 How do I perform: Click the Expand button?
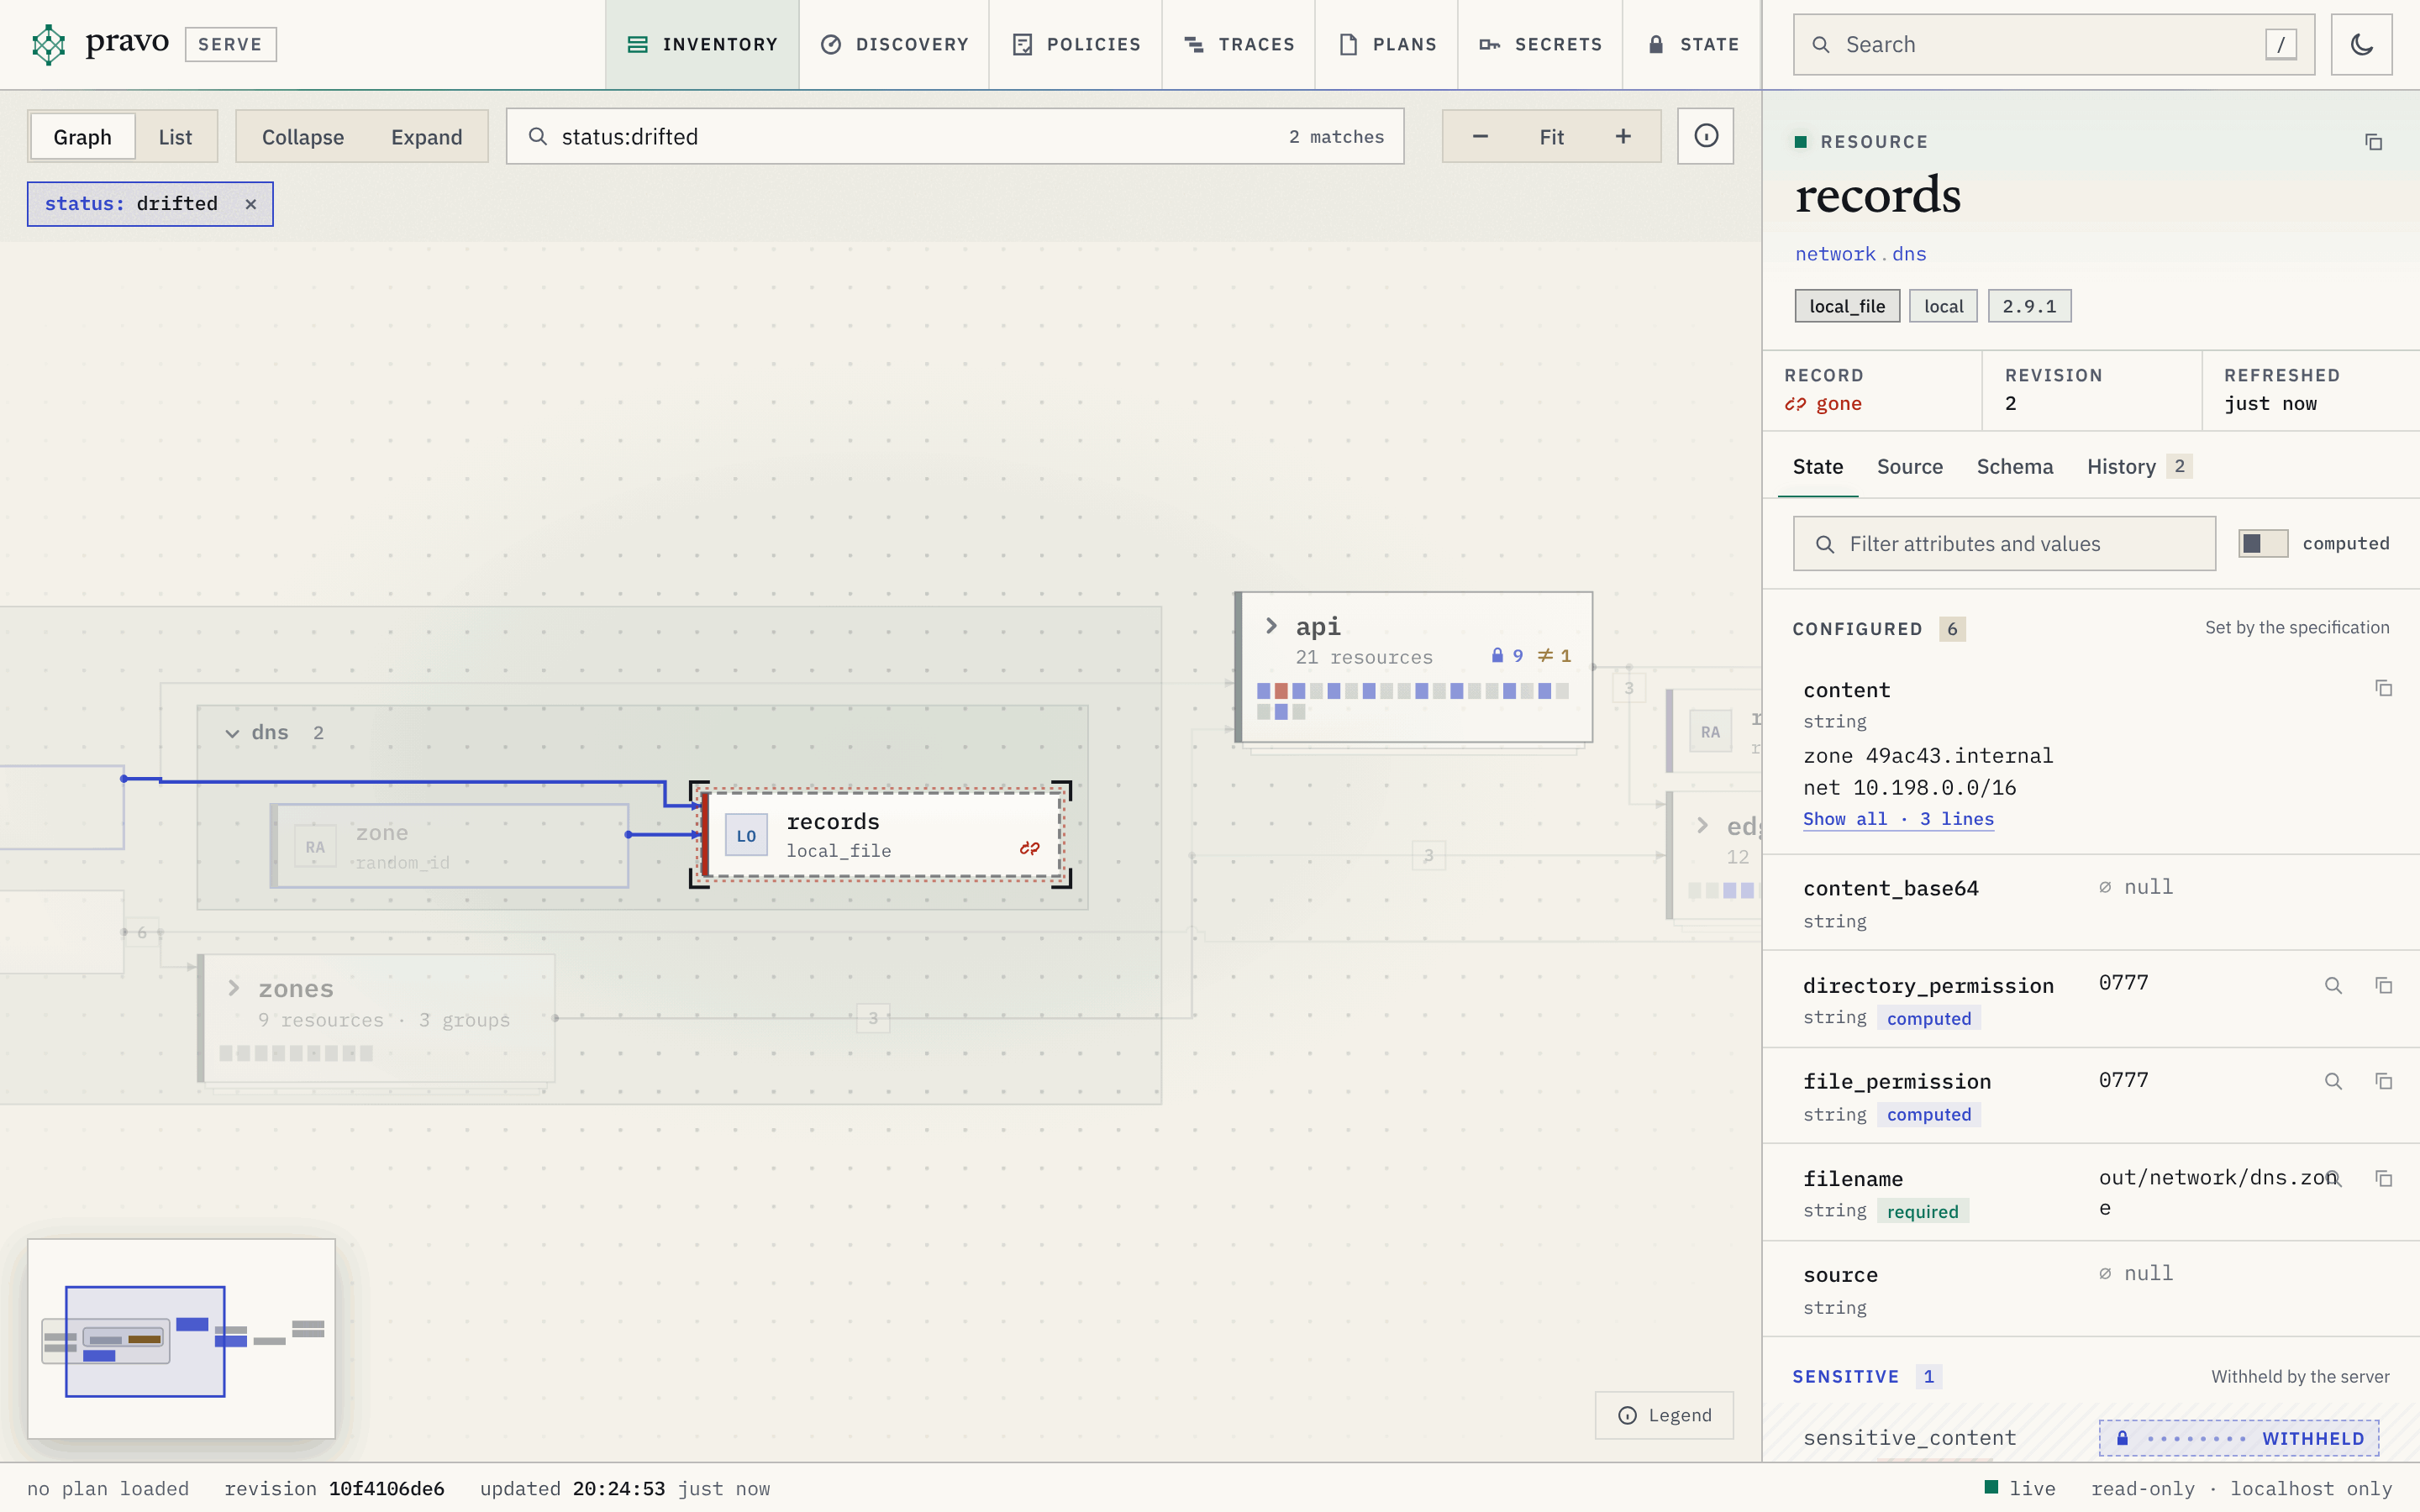(427, 136)
